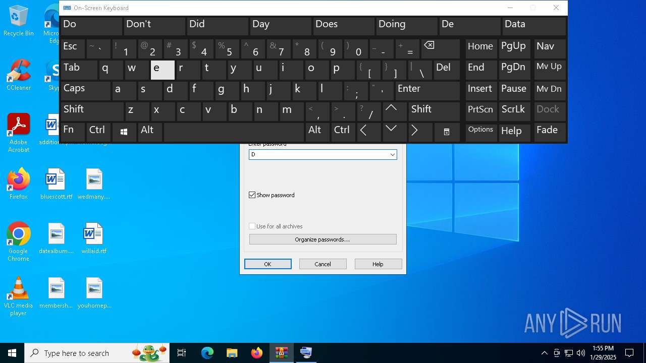Tap the Tab key on the keyboard
This screenshot has width=646, height=363.
(79, 70)
